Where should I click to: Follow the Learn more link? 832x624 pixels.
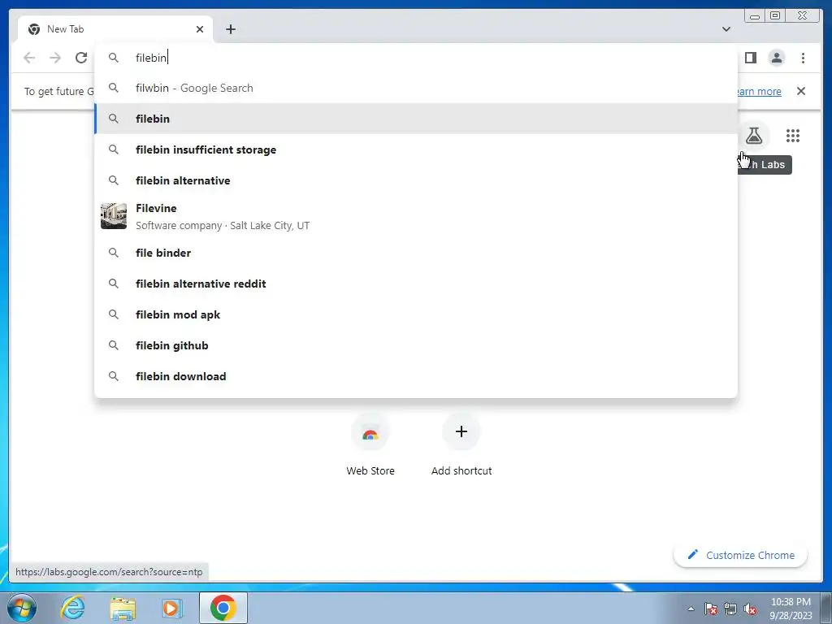click(759, 91)
